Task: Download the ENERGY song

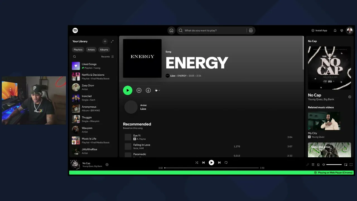Action: click(148, 90)
